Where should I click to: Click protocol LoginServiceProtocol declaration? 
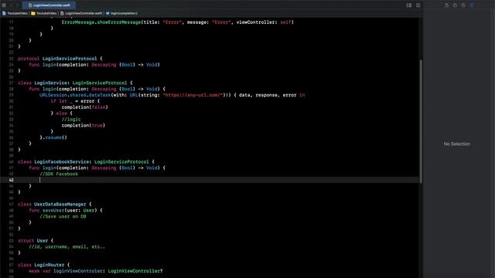pyautogui.click(x=60, y=59)
